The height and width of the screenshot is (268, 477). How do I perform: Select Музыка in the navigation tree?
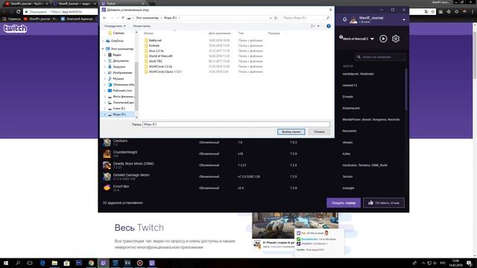(x=118, y=79)
